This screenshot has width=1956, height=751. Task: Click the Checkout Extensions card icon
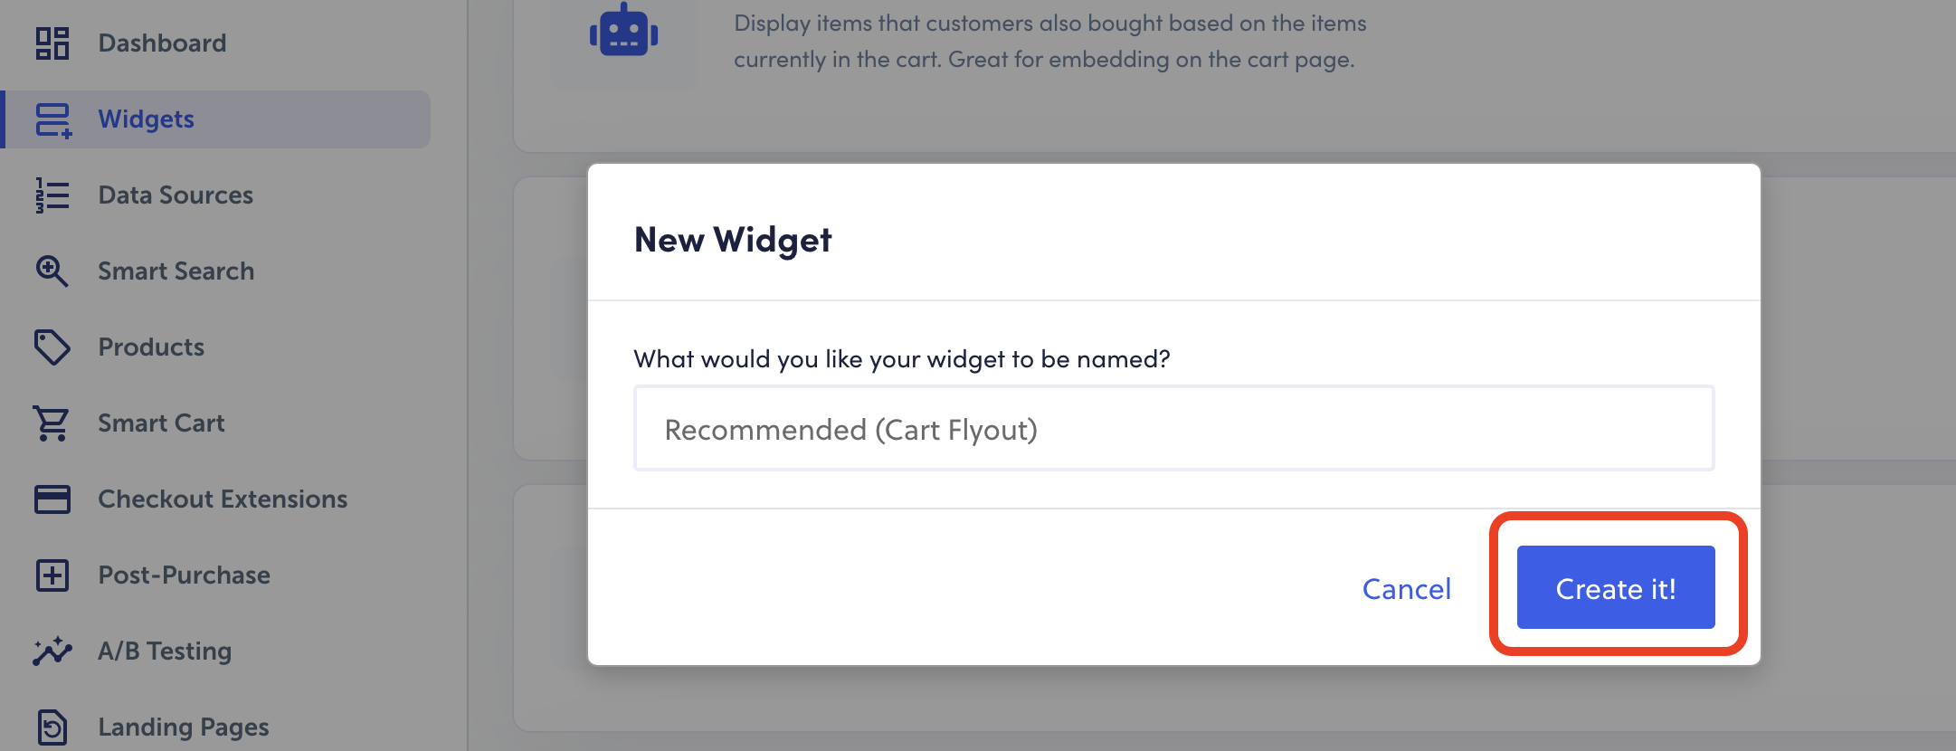(52, 499)
